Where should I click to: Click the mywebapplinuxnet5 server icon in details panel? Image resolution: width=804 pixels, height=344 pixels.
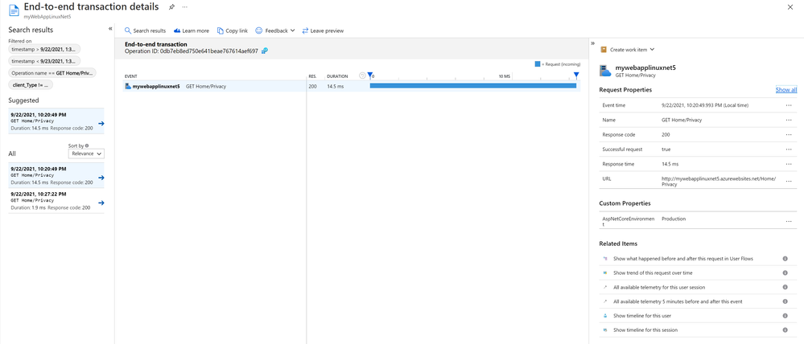pyautogui.click(x=605, y=71)
